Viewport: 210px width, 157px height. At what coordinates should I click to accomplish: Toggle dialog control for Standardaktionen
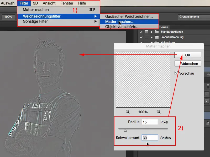coord(146,32)
